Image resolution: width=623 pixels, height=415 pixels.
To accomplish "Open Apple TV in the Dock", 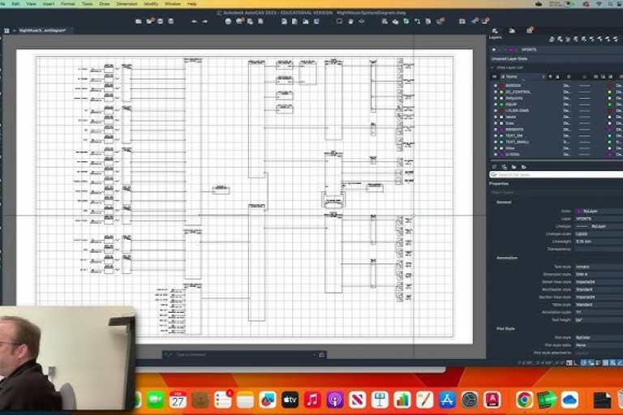I will (x=290, y=400).
